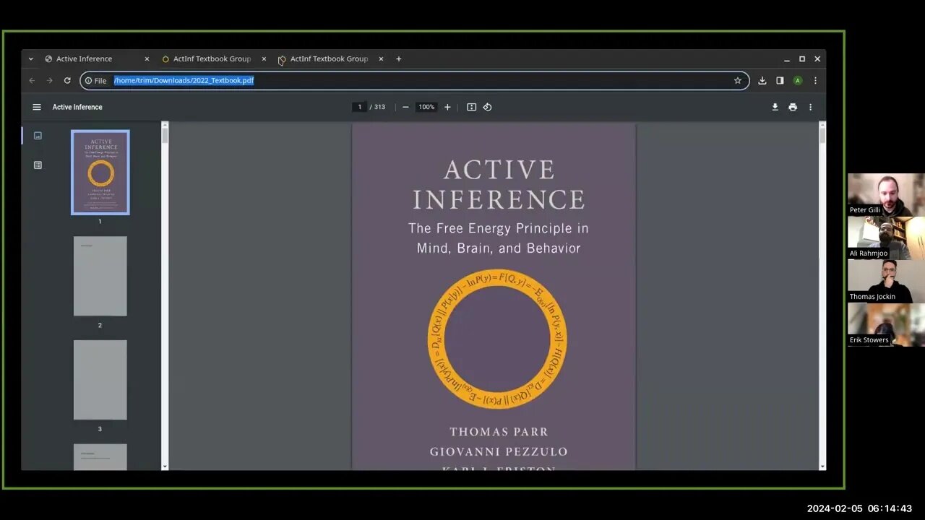Reload the current page
Screen dimensions: 925x520
(x=67, y=80)
